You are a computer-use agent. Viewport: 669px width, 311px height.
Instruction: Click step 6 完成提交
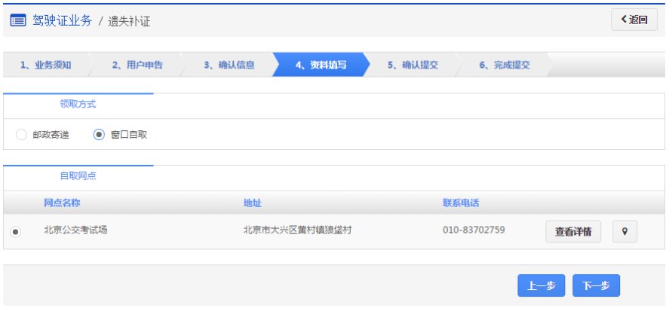(x=504, y=65)
